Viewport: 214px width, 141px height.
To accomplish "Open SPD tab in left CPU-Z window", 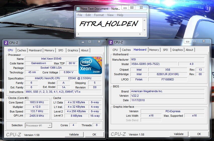I will click(61, 50).
